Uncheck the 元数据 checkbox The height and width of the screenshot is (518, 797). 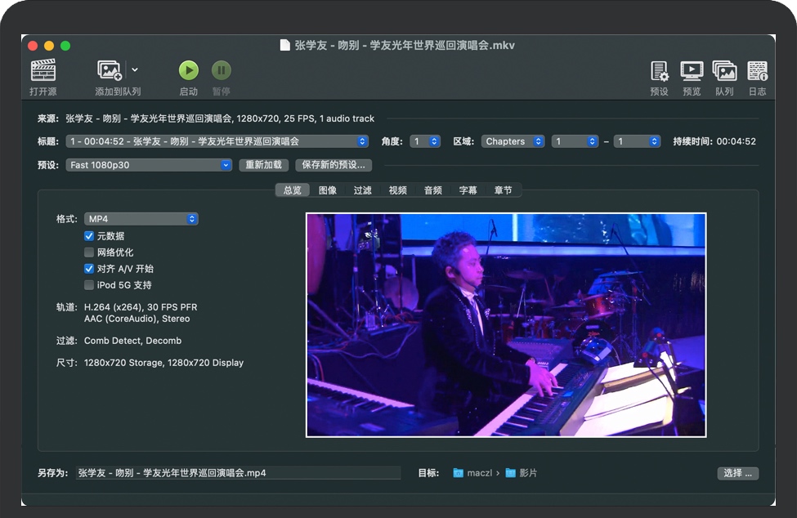89,236
